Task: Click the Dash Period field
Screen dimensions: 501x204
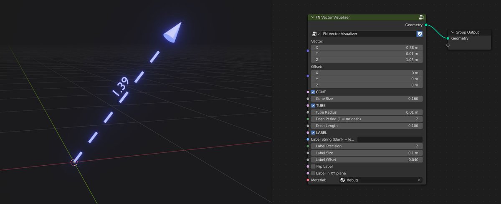Action: click(x=367, y=119)
